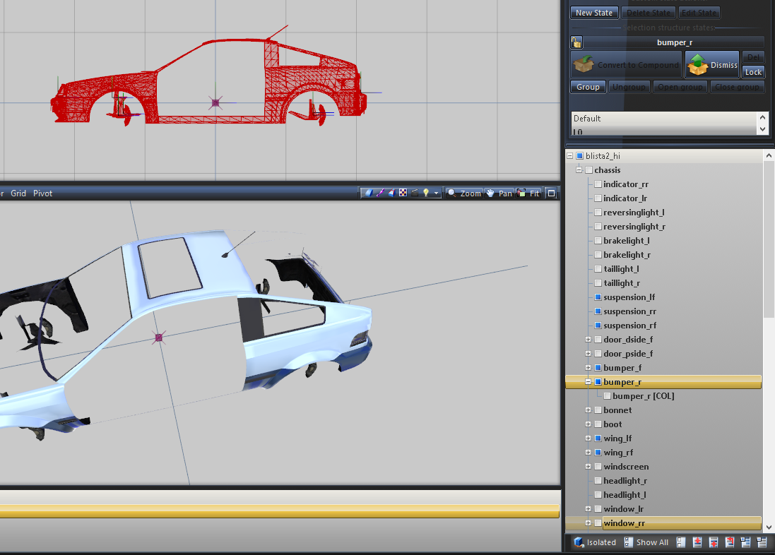This screenshot has width=775, height=555.
Task: Expand the bonnet node
Action: [588, 410]
